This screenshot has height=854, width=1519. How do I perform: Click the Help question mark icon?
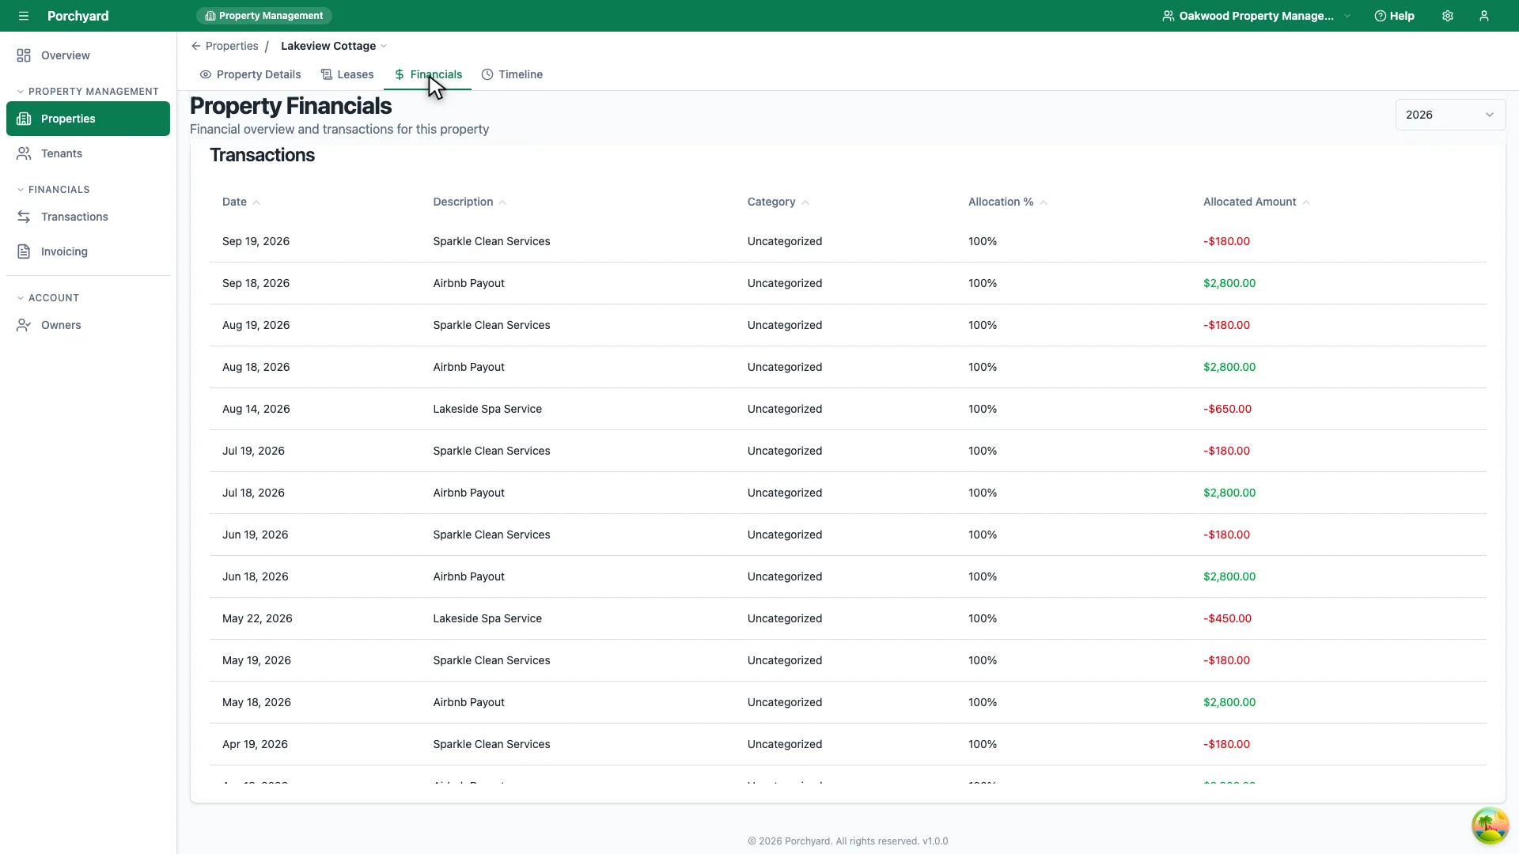pyautogui.click(x=1380, y=16)
